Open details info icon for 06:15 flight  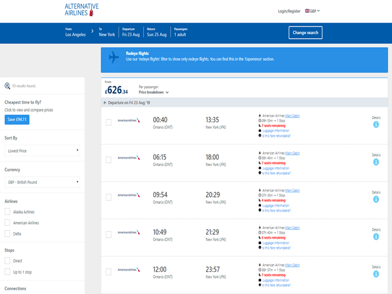click(376, 162)
